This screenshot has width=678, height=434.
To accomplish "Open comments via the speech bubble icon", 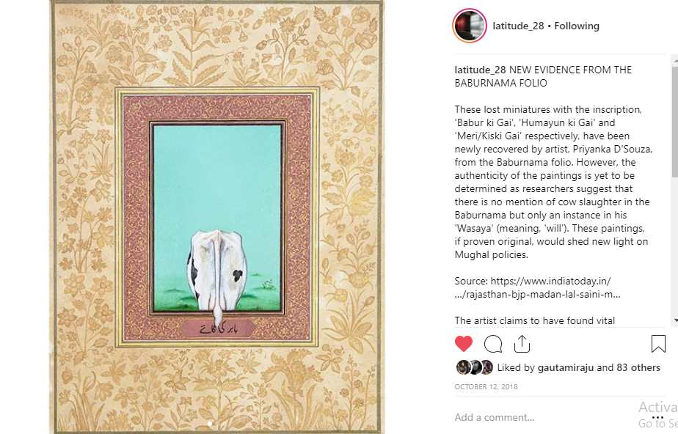I will coord(493,344).
